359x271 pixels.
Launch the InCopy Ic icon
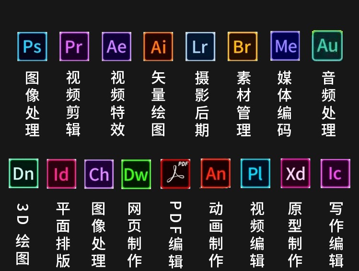click(336, 174)
